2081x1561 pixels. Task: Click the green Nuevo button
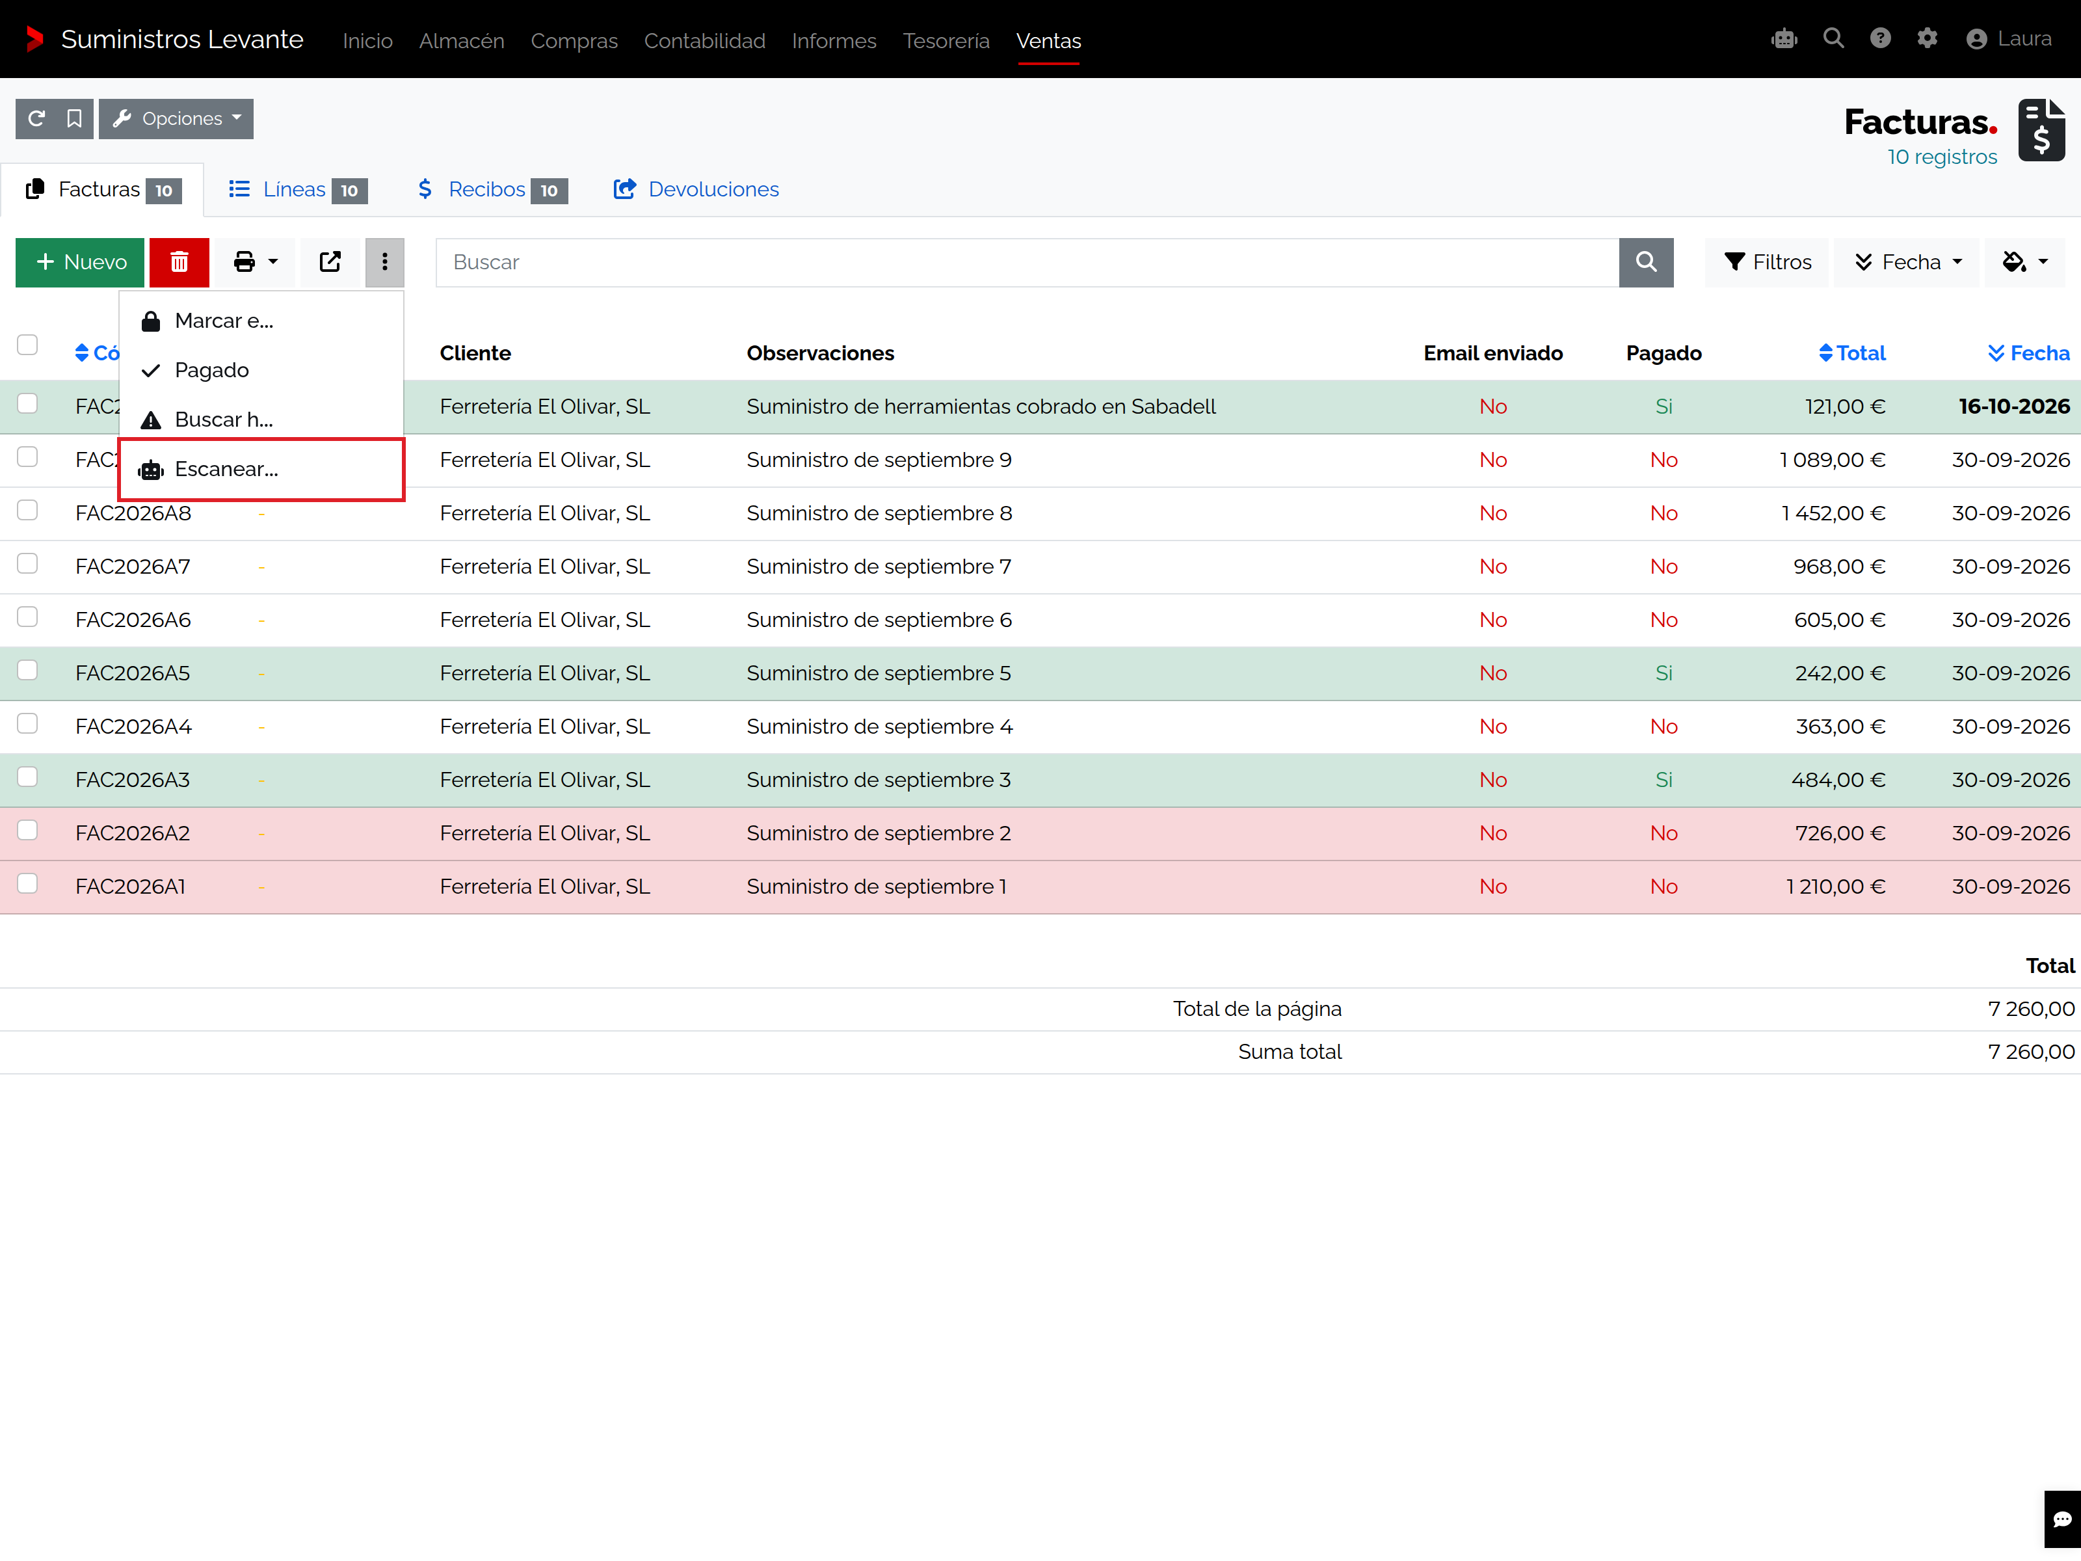tap(80, 263)
